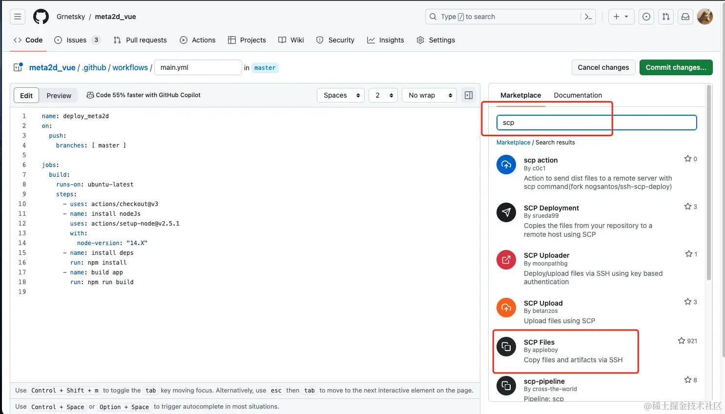This screenshot has width=725, height=414.
Task: Click the Marketplace breadcrumb link
Action: coord(513,143)
